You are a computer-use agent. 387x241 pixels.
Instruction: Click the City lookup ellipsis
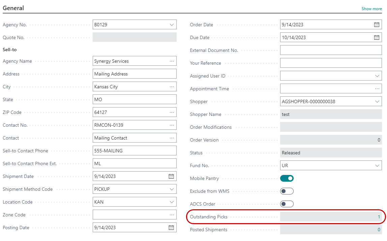click(172, 87)
